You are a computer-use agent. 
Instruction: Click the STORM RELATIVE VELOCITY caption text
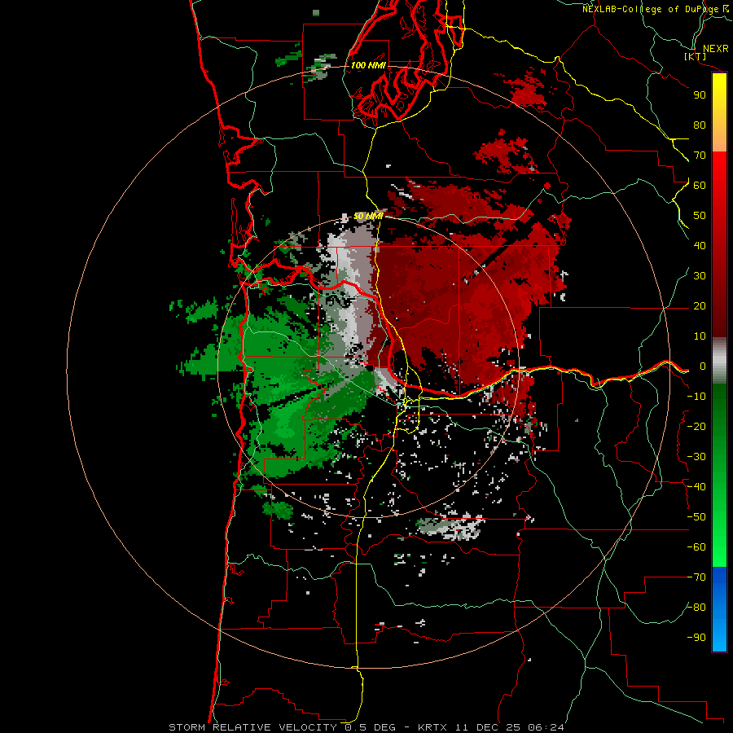(254, 727)
